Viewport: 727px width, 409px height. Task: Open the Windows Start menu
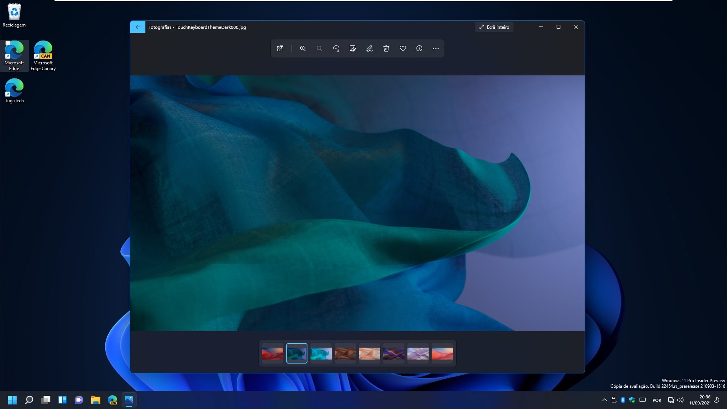12,400
